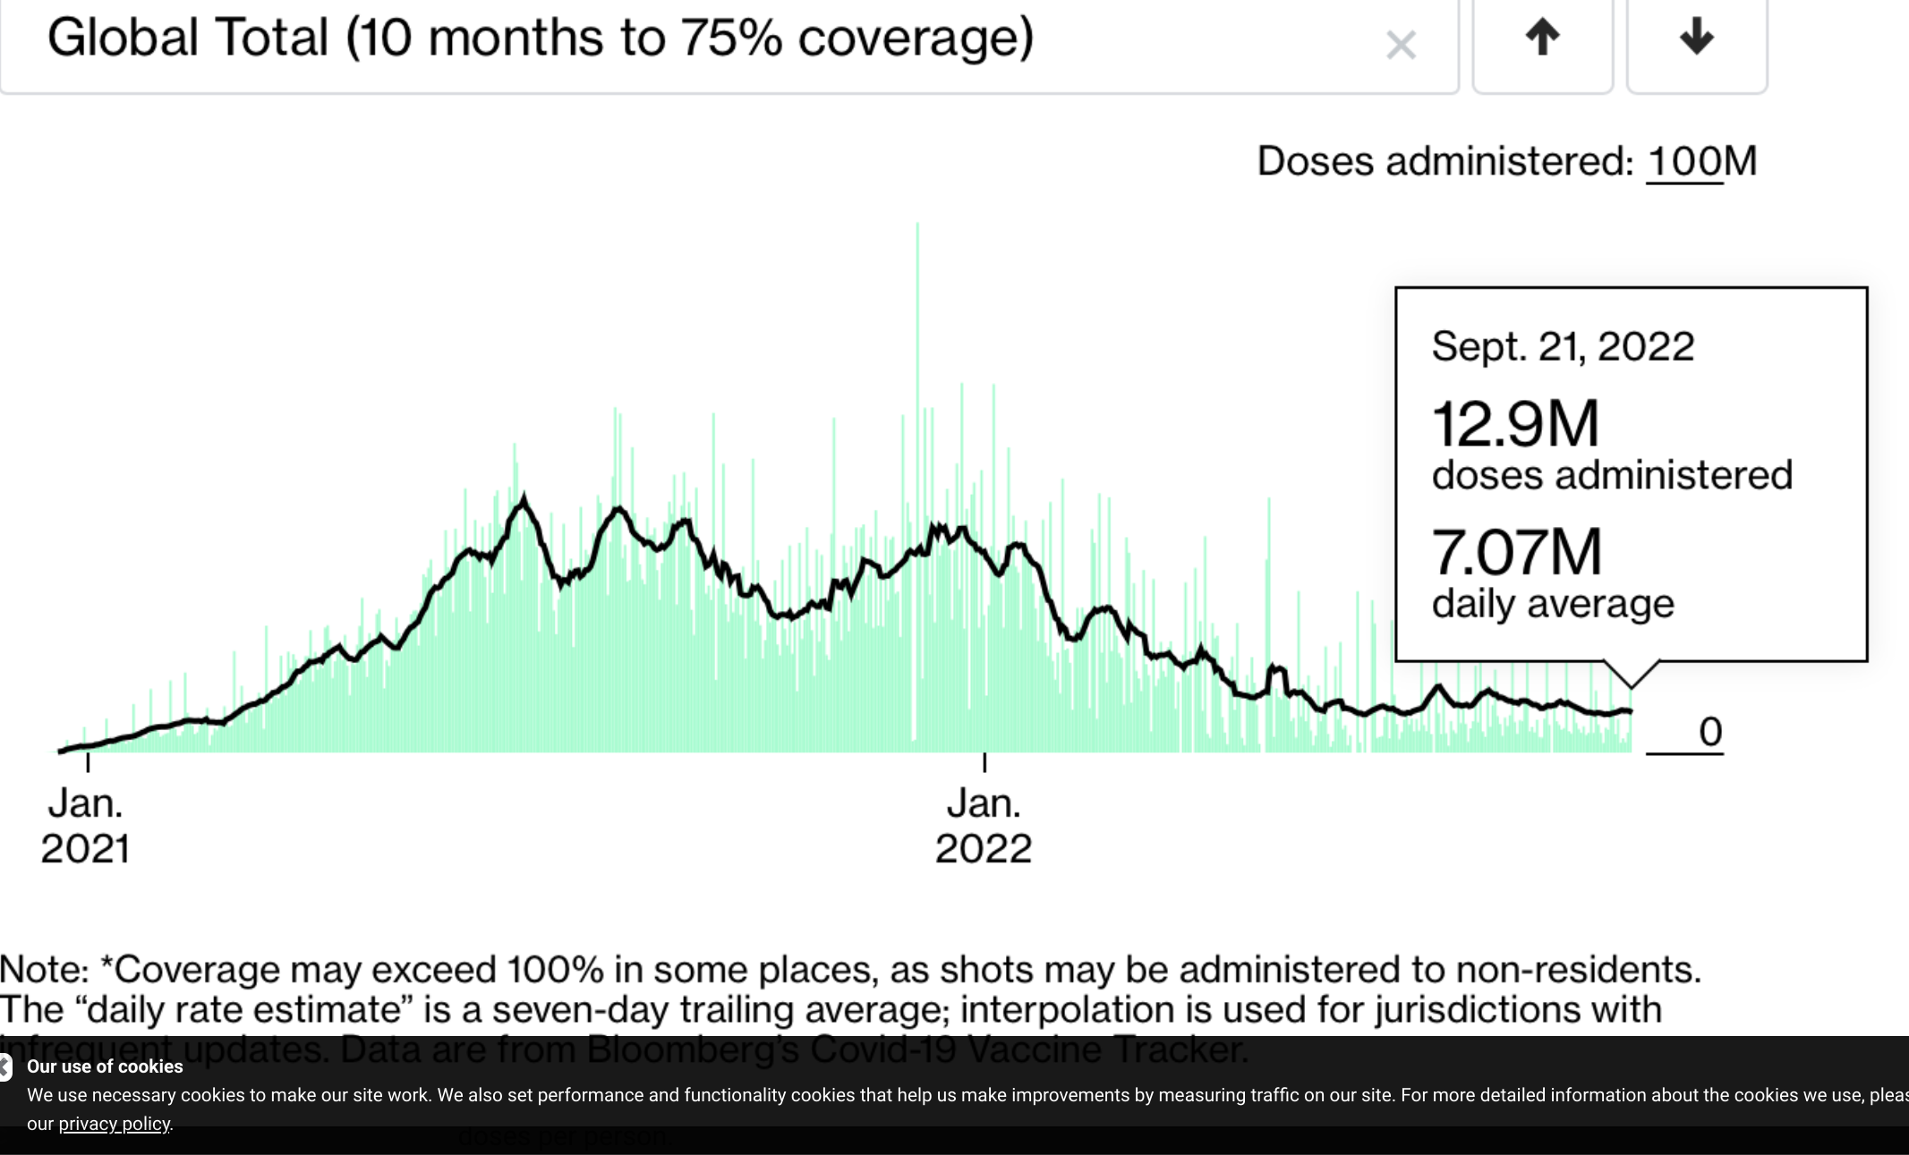Click the tooltip pointer at the chart's end
Screen dimensions: 1909x1155
click(x=1632, y=676)
